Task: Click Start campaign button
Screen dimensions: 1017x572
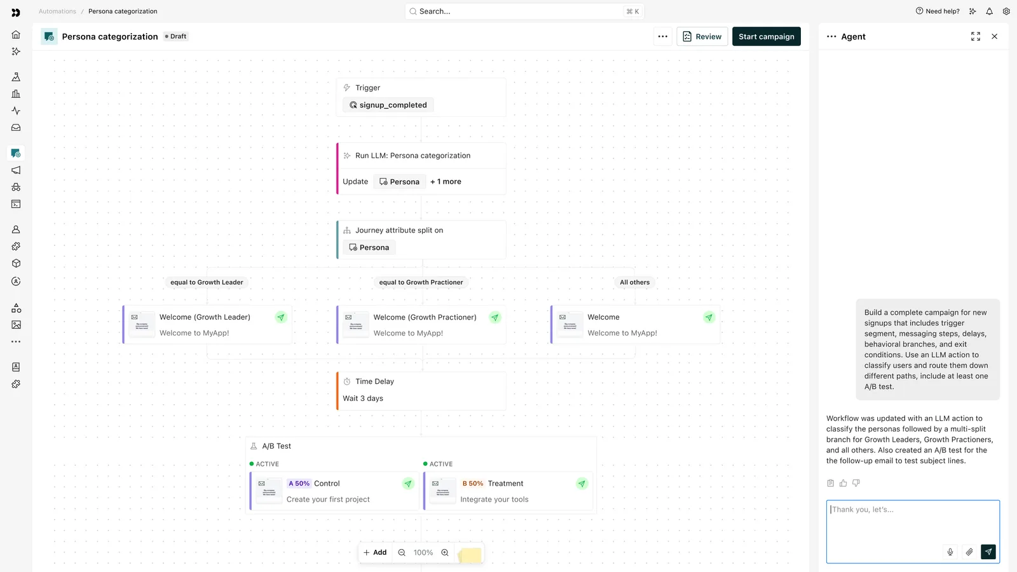Action: [x=767, y=37]
